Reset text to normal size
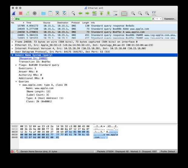 point(147,13)
